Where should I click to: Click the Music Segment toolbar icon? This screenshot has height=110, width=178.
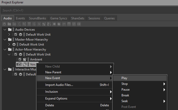pyautogui.click(x=74, y=24)
